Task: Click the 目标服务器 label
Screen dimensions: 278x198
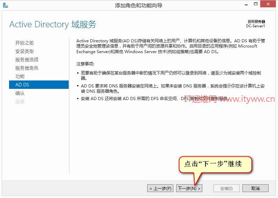Action: (256, 21)
